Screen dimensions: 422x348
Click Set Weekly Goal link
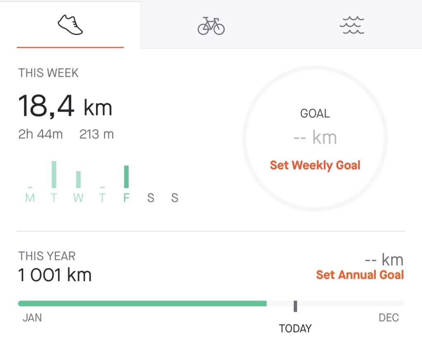coord(315,165)
